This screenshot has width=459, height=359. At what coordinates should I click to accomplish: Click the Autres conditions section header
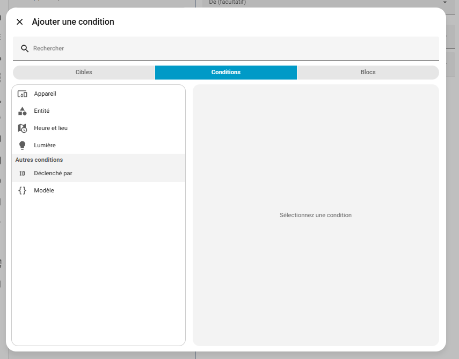39,160
